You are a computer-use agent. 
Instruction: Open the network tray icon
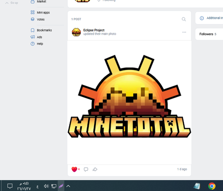[54, 186]
